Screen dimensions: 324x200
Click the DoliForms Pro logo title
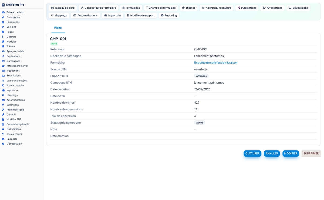click(x=15, y=5)
